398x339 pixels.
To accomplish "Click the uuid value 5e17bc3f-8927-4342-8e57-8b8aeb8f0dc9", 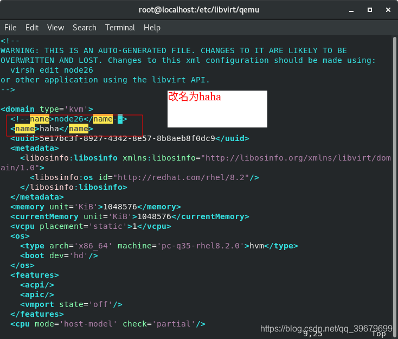I will [127, 138].
